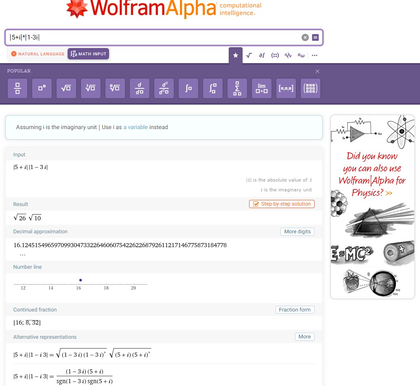Clear the query input with the X button

click(305, 37)
